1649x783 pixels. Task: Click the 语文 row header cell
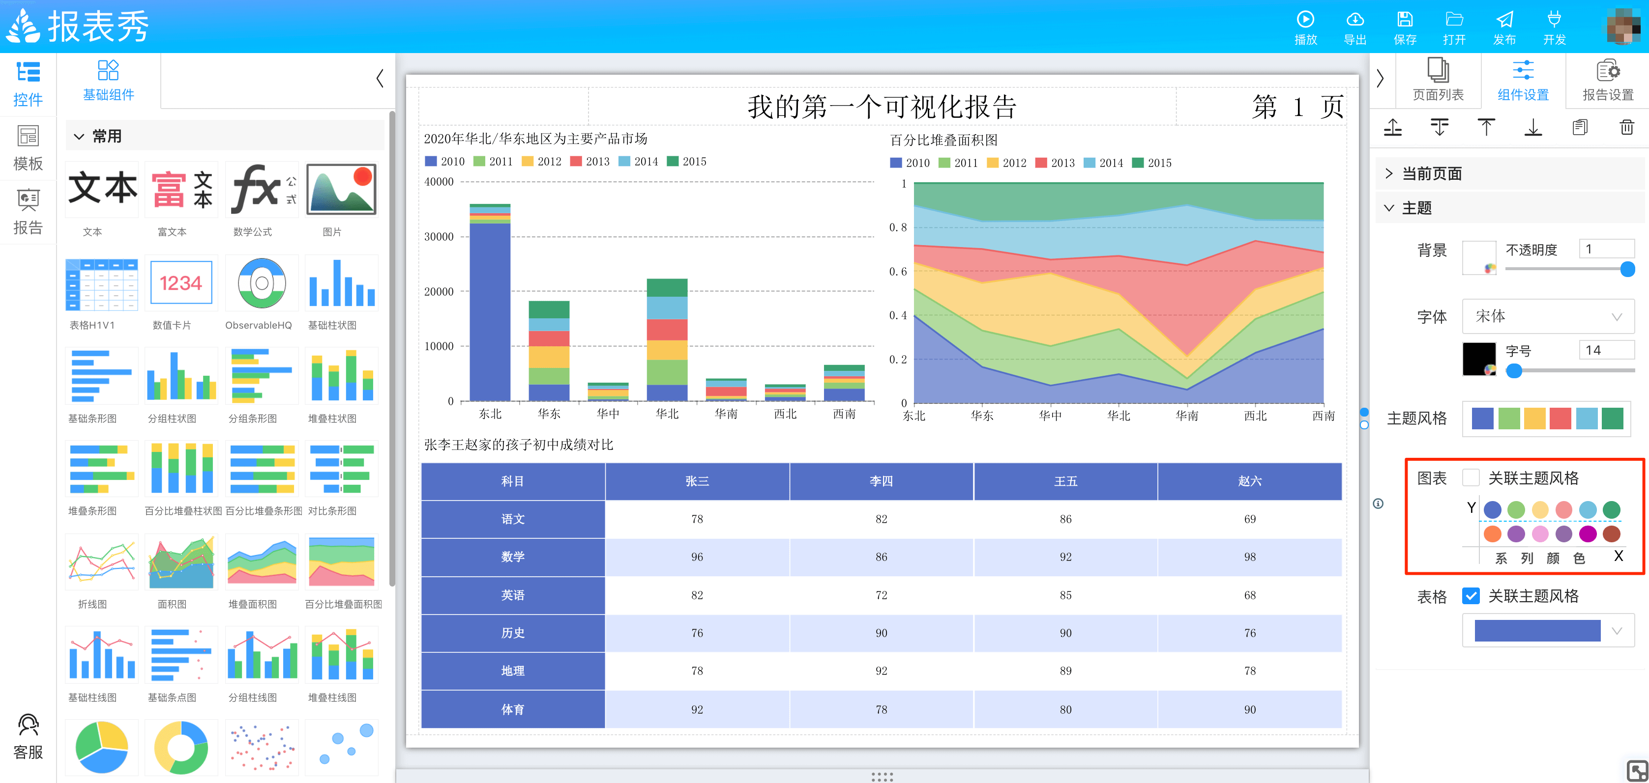click(x=513, y=519)
